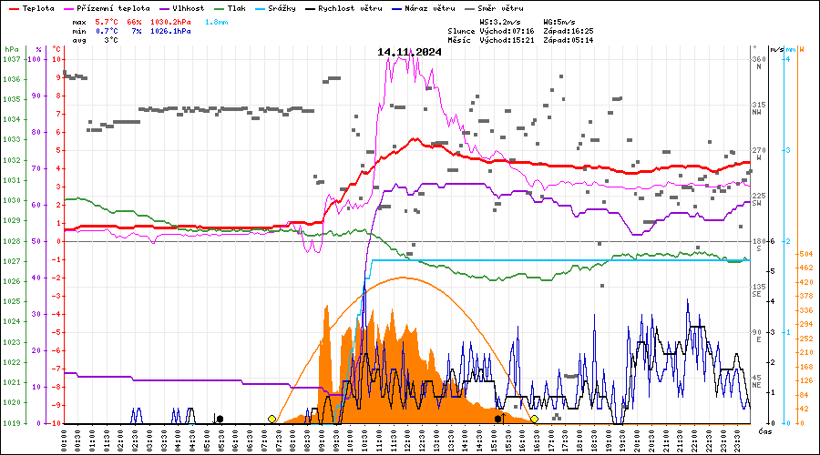The image size is (820, 455).
Task: Click the hPa pressure axis label
Action: click(x=11, y=49)
